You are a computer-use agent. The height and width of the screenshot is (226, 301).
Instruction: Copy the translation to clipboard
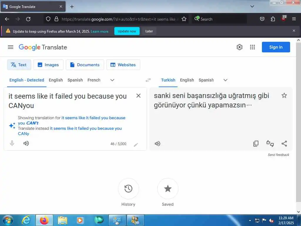[256, 144]
